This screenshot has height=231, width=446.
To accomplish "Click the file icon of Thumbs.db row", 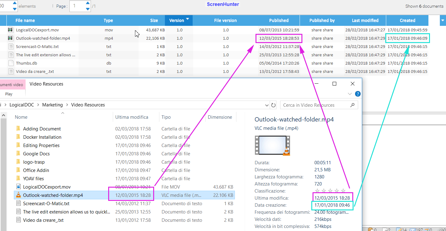I will tap(10, 63).
